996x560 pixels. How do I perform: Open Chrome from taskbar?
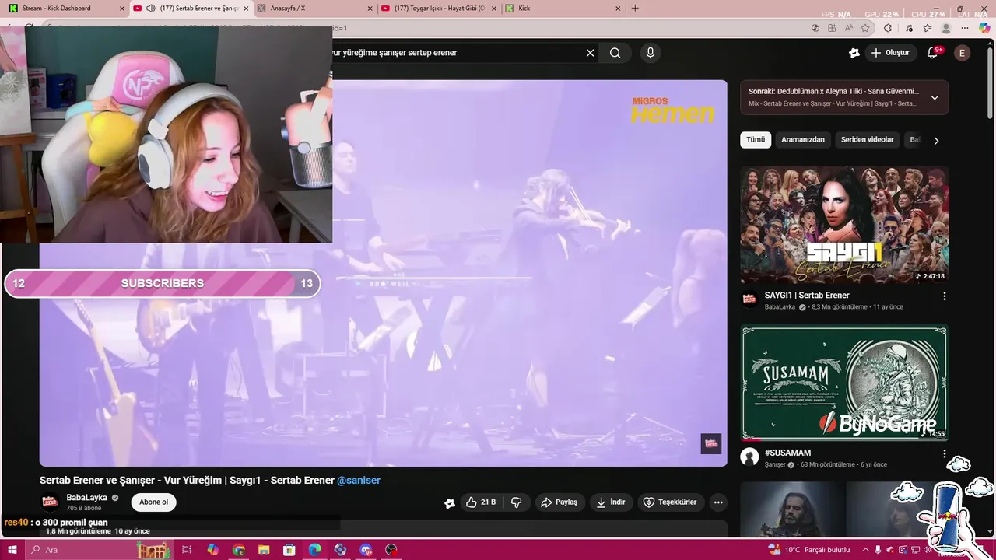[239, 550]
